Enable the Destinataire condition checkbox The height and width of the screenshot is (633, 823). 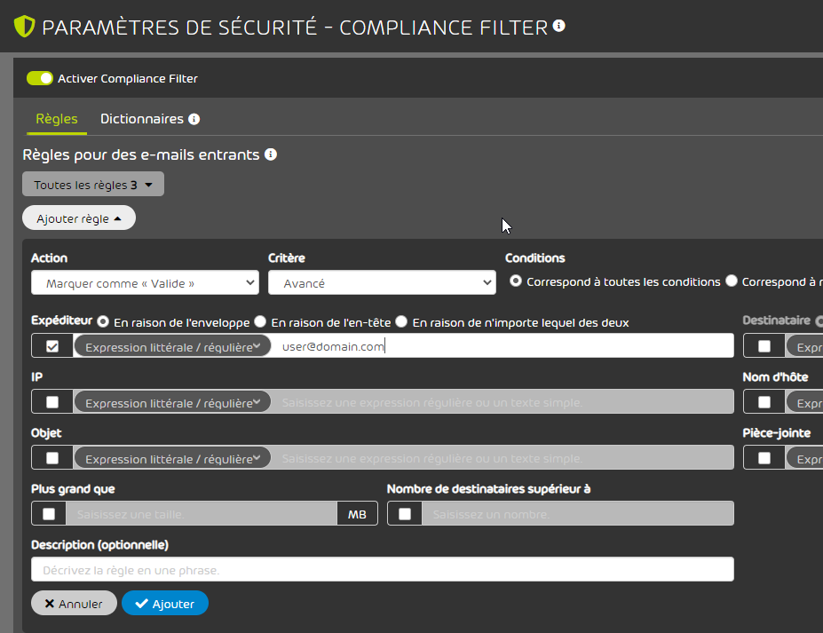coord(764,346)
